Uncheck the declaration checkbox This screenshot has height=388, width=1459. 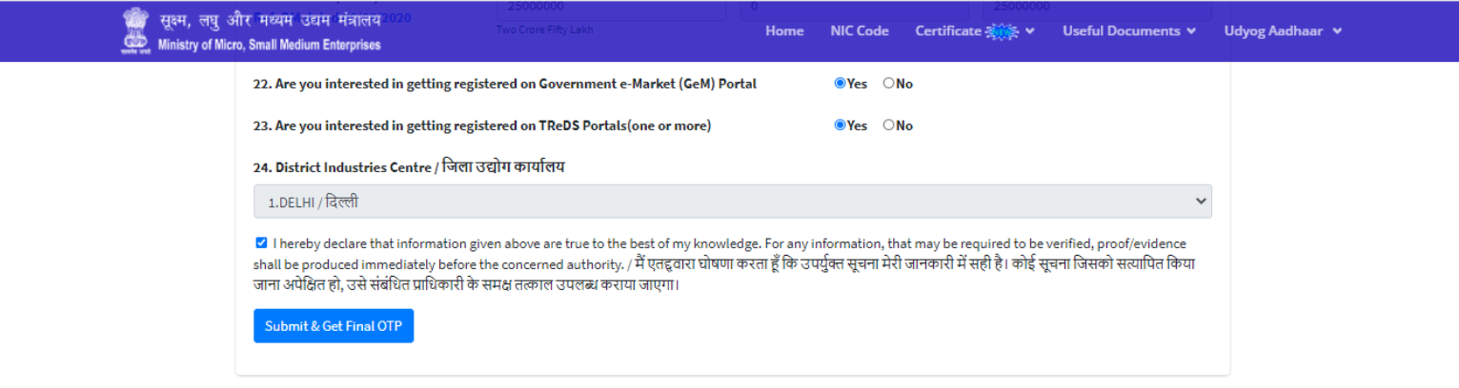point(262,243)
